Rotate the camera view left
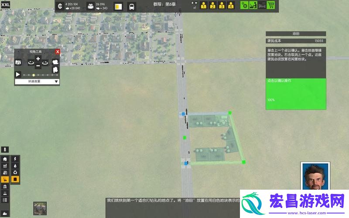 (x=31, y=62)
